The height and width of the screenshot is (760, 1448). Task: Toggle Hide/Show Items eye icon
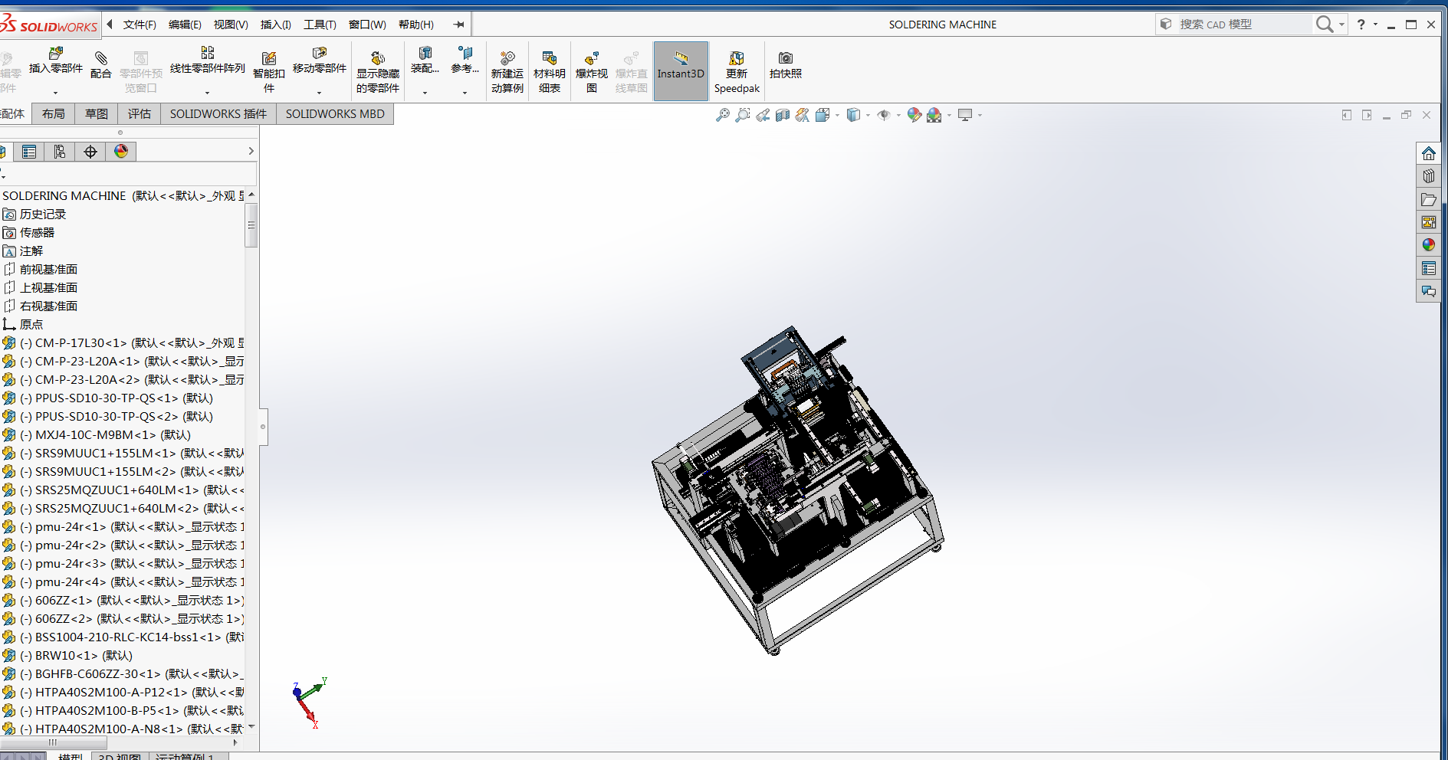[x=884, y=115]
